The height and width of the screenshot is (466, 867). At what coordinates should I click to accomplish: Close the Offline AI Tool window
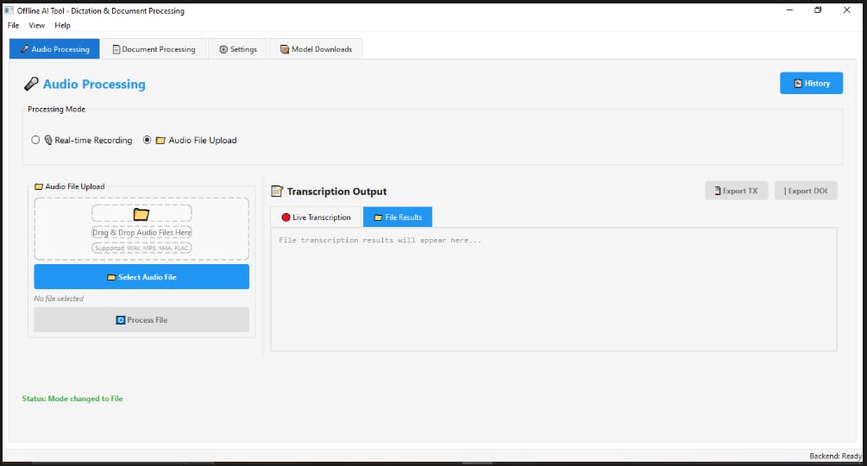(x=846, y=10)
